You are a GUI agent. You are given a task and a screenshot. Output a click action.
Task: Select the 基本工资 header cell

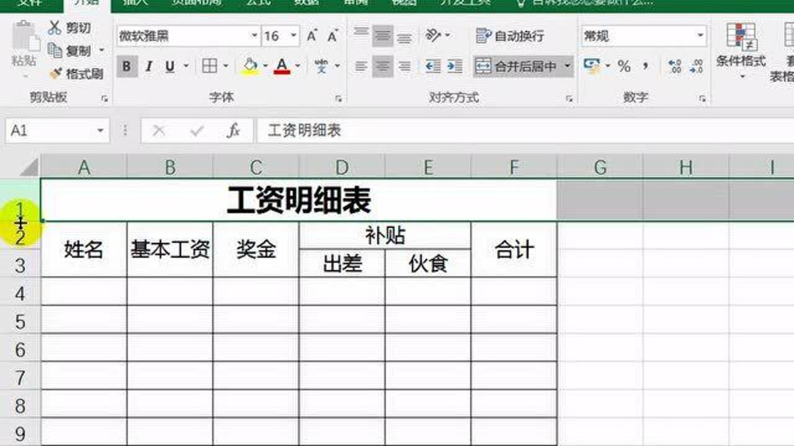click(170, 250)
